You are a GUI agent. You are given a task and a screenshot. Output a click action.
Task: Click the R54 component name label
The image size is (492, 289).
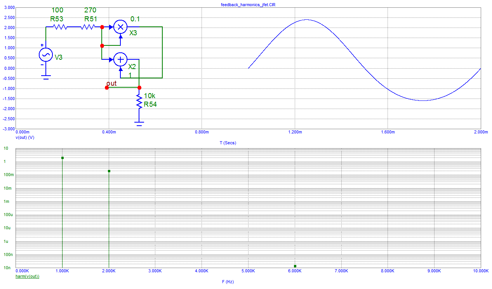click(150, 104)
